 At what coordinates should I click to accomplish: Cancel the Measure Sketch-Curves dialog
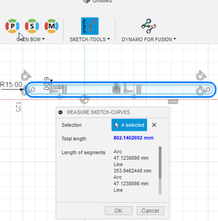(x=150, y=211)
